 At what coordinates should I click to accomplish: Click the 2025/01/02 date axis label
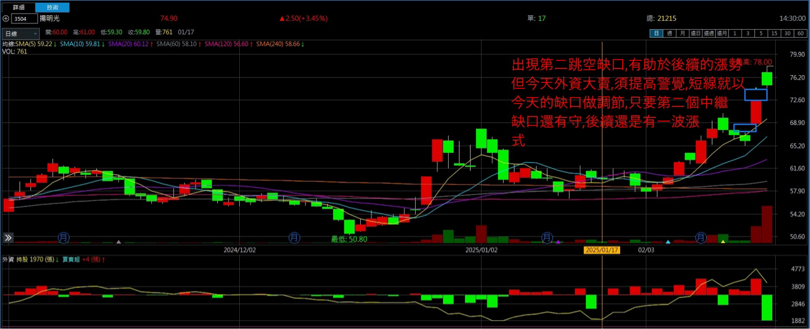pos(482,250)
